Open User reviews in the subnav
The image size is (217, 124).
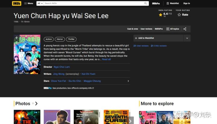pyautogui.click(x=146, y=29)
